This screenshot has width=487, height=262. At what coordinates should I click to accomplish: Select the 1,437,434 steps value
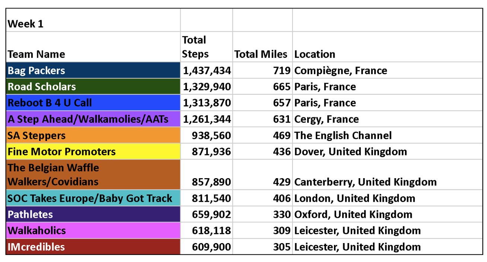207,71
